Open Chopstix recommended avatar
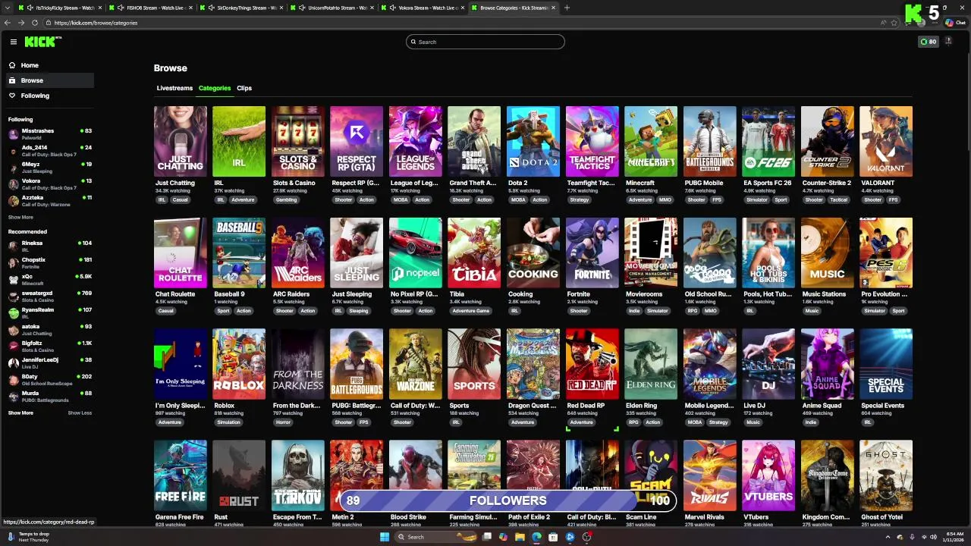This screenshot has width=971, height=546. coord(14,263)
